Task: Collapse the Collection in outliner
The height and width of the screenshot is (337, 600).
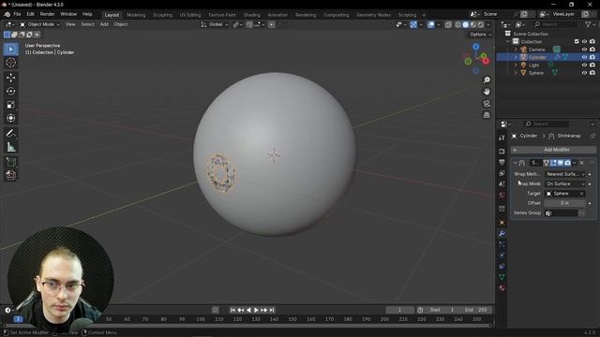Action: click(x=508, y=41)
